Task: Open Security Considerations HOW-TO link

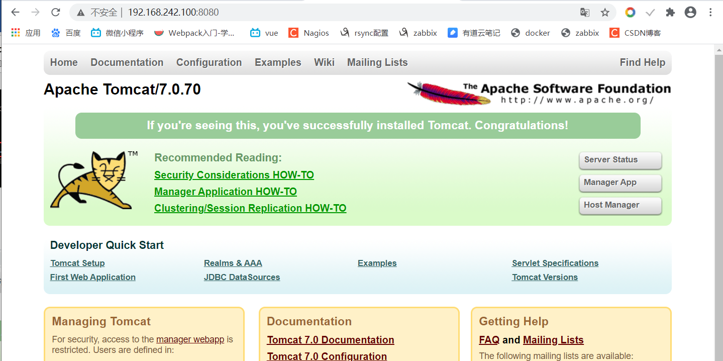Action: coord(234,175)
